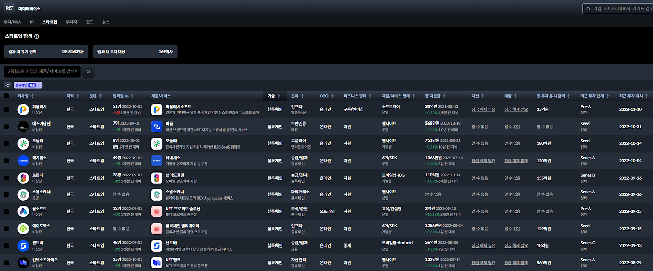
Task: Open the 메스어답션 company logo
Action: [x=23, y=126]
